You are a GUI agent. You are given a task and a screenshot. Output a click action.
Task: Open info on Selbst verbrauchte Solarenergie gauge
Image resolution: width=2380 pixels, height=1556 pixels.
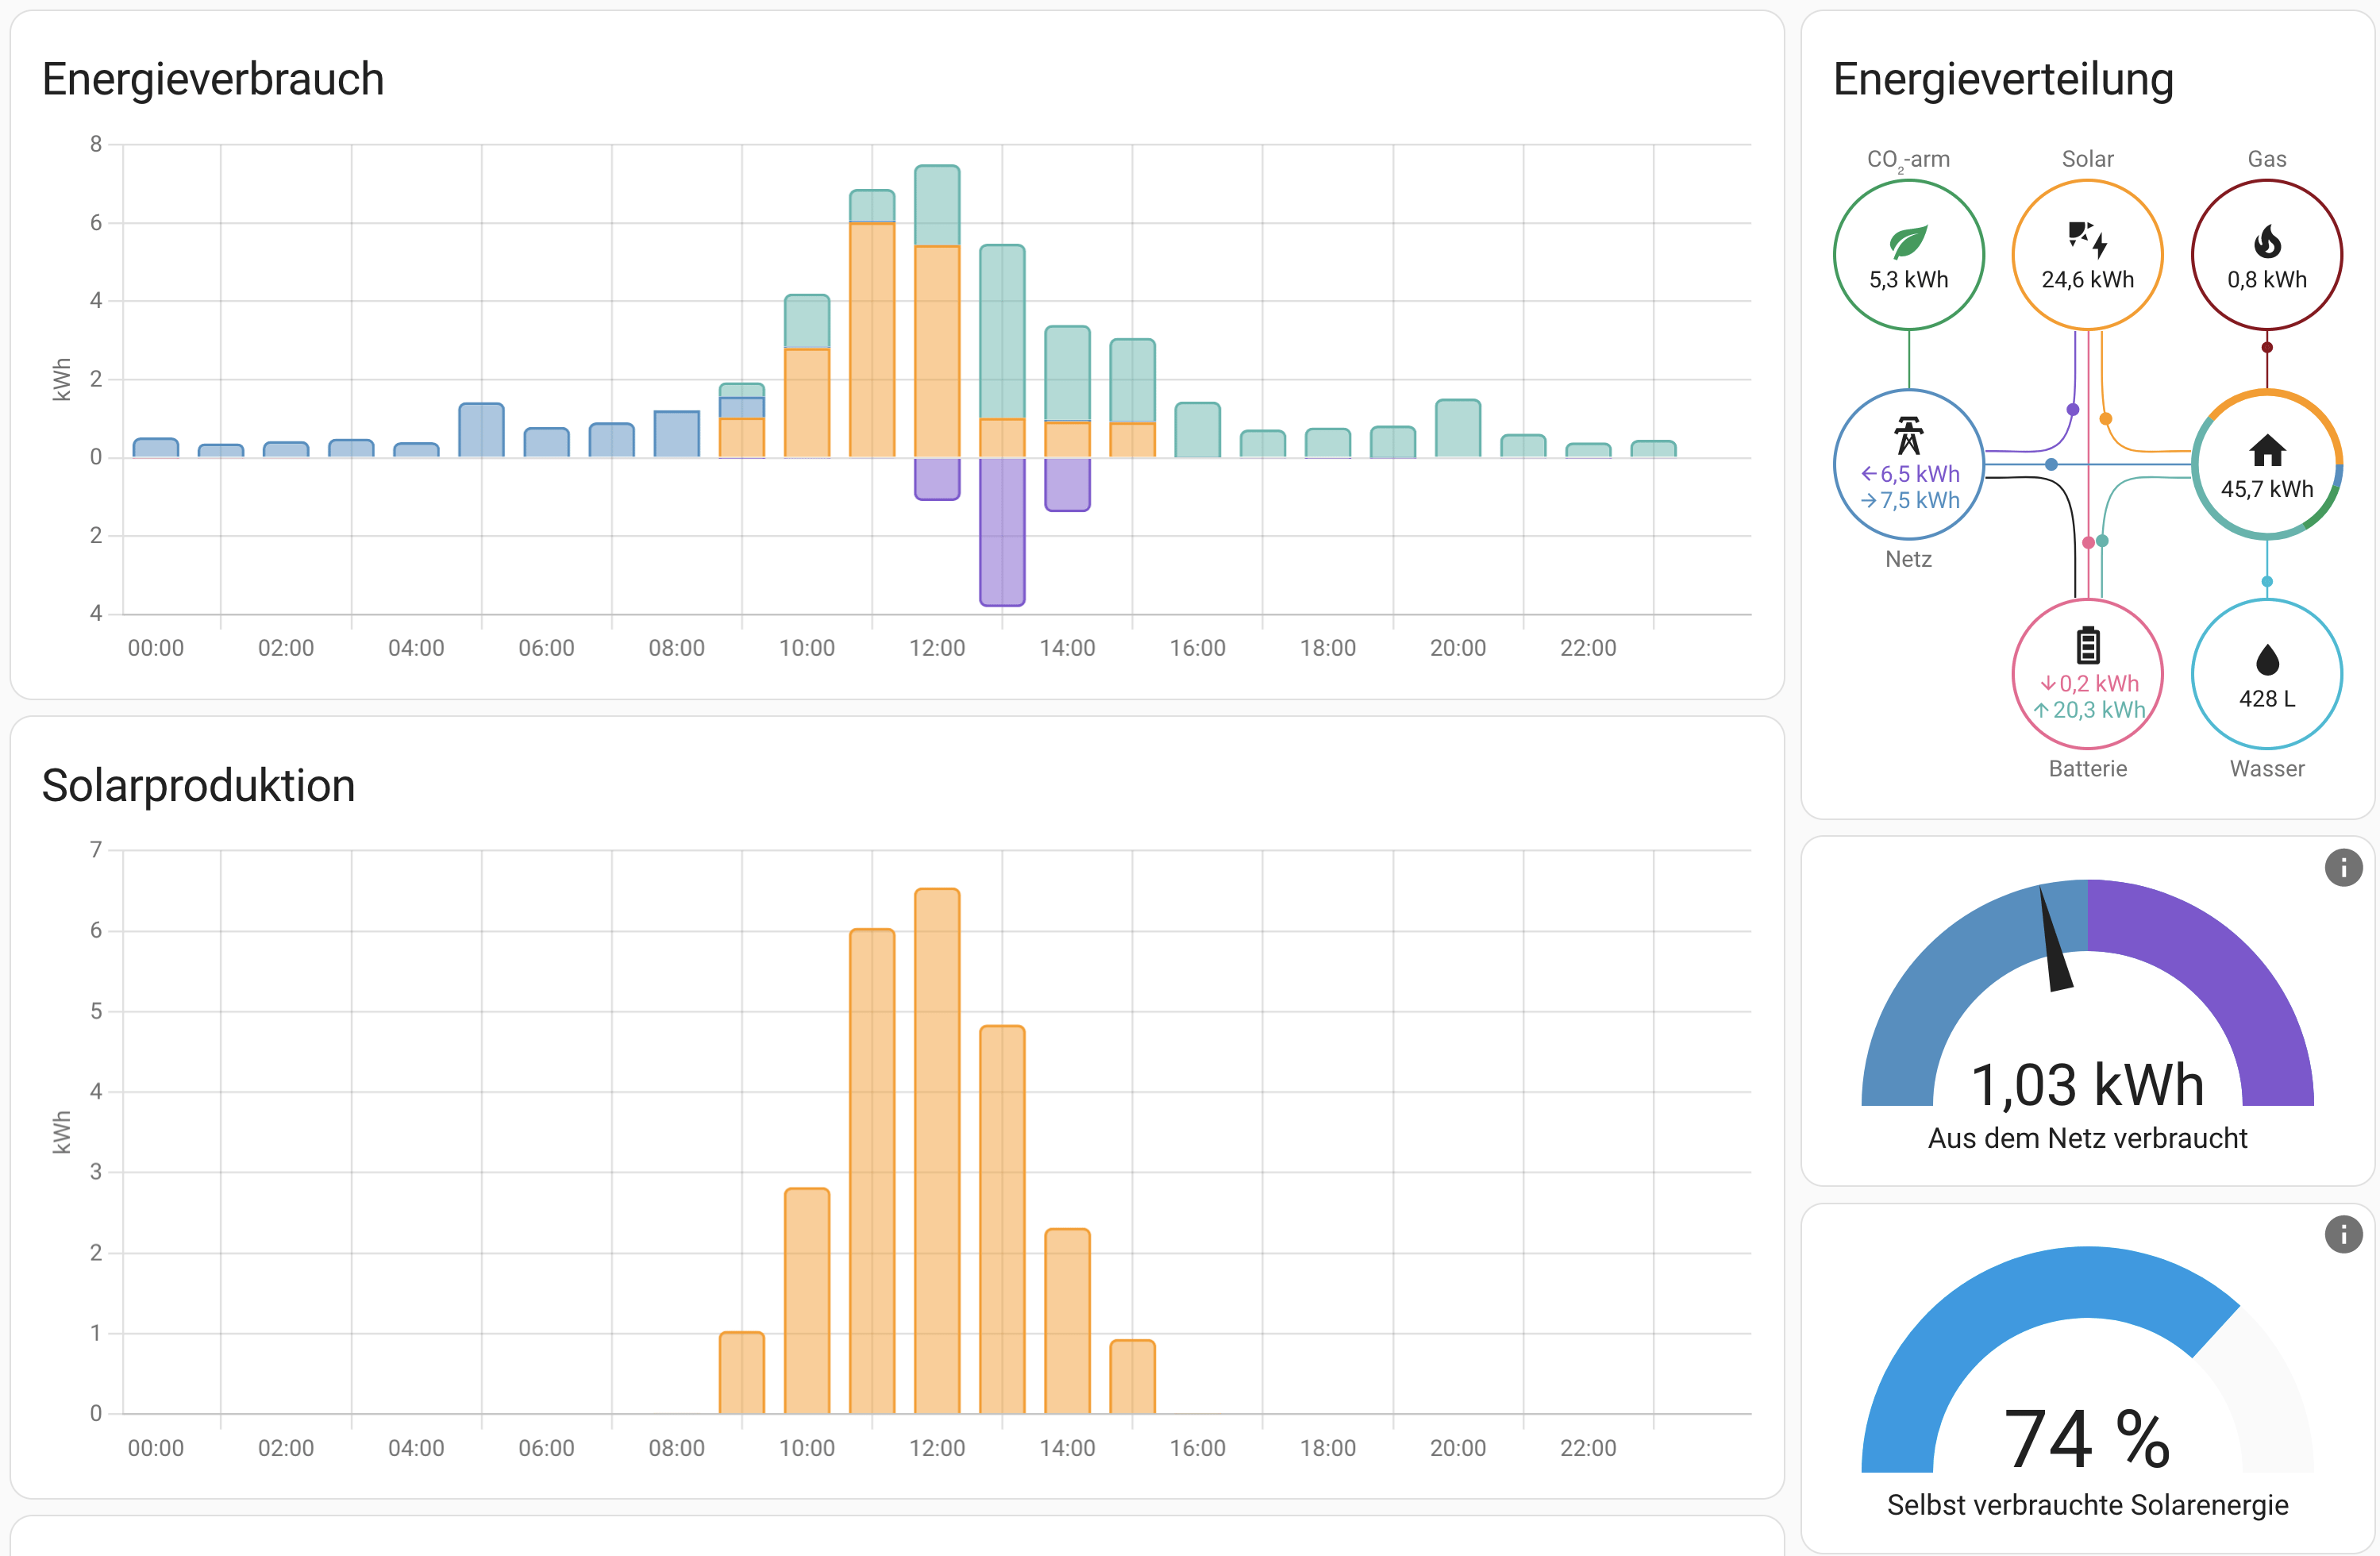[x=2343, y=1234]
